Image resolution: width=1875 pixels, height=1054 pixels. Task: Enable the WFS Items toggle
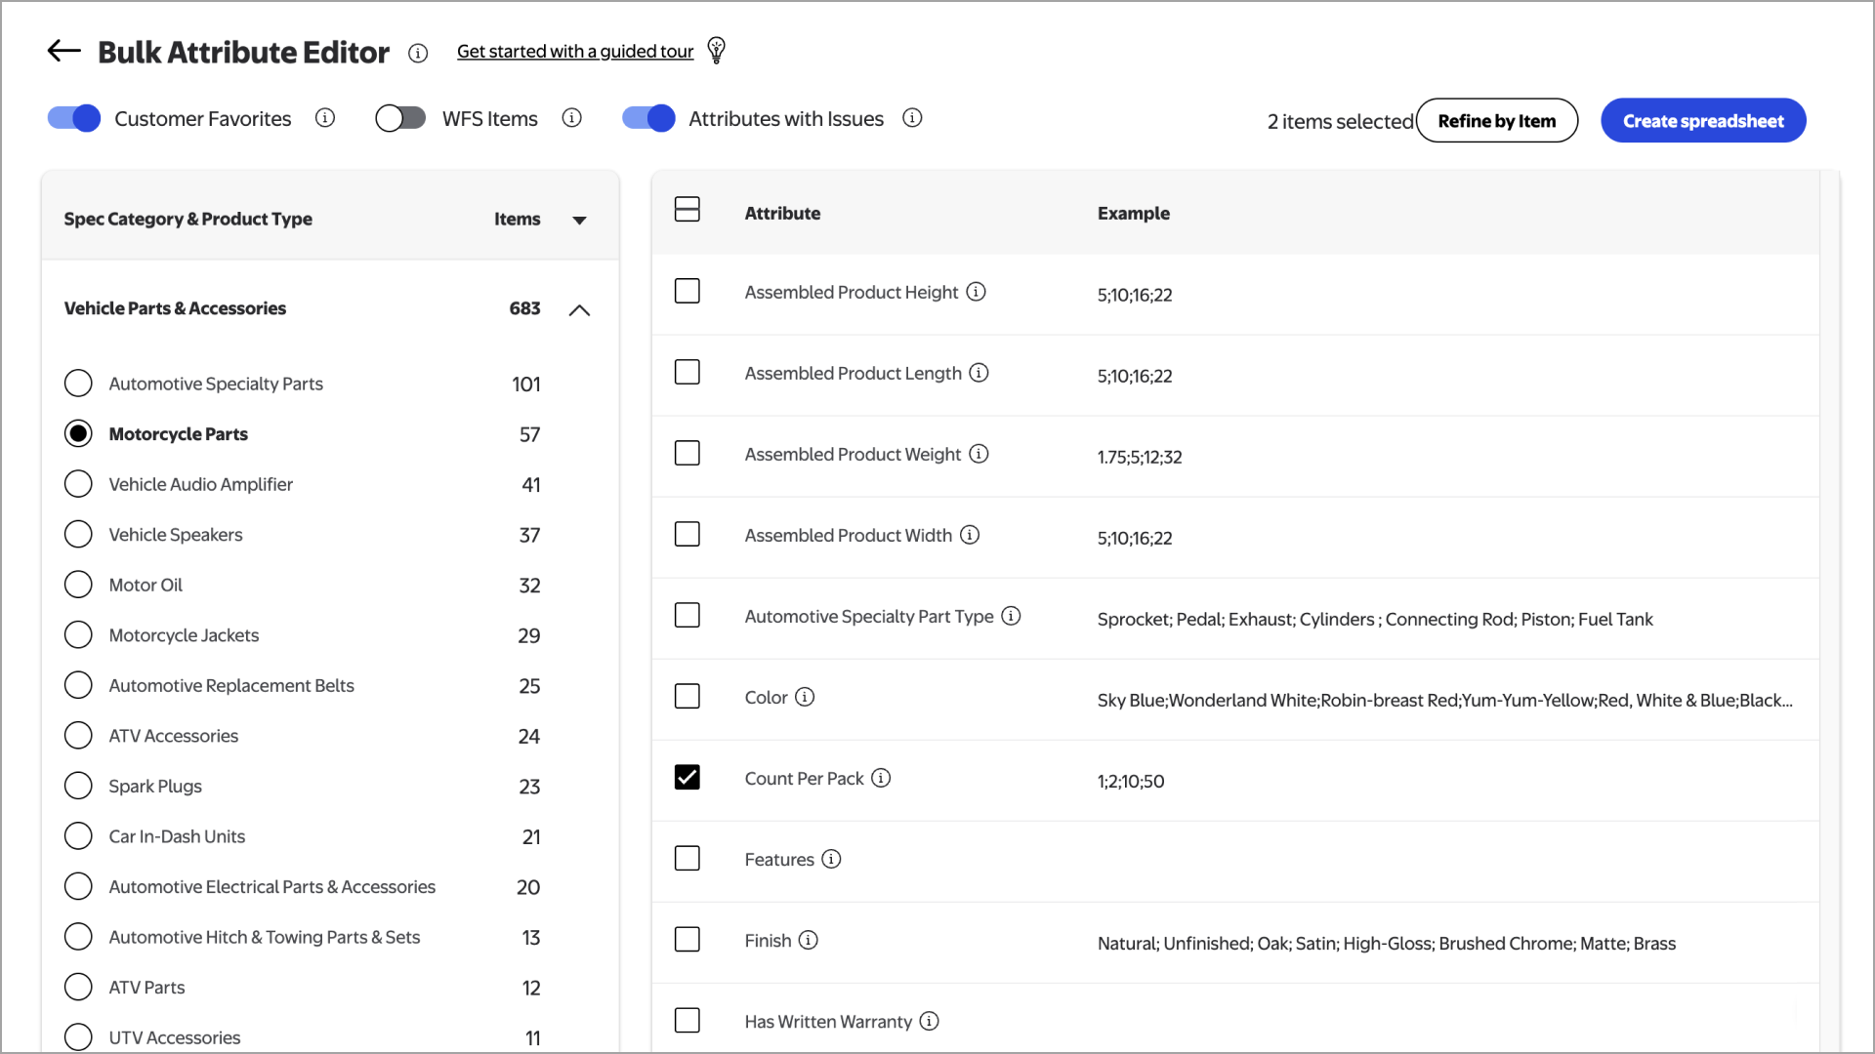point(399,117)
